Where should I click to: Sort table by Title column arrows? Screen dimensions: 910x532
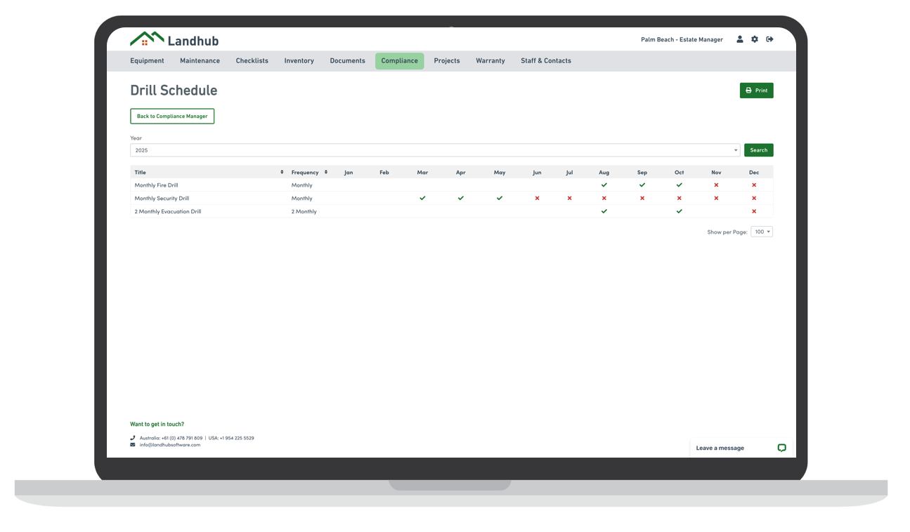click(x=282, y=172)
